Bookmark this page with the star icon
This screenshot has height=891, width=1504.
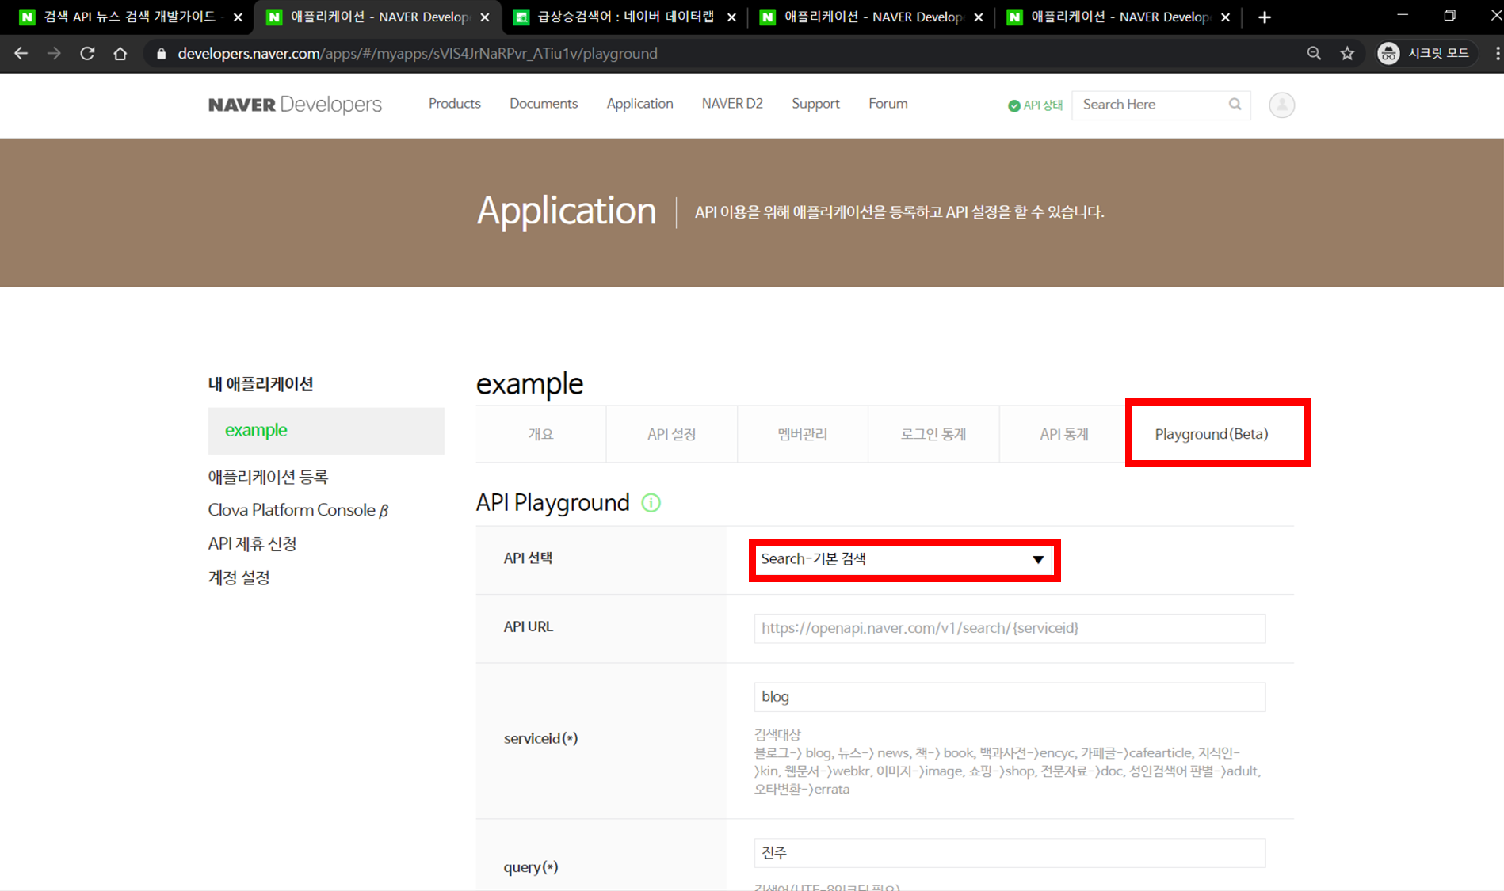point(1347,53)
